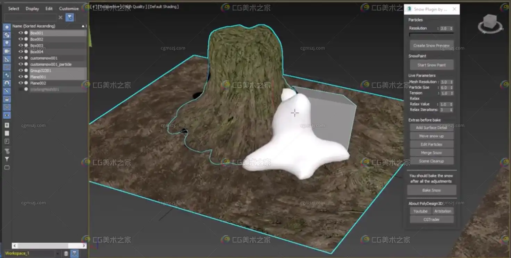The height and width of the screenshot is (258, 511).
Task: Click the plain funnel filter icon
Action: tap(7, 159)
